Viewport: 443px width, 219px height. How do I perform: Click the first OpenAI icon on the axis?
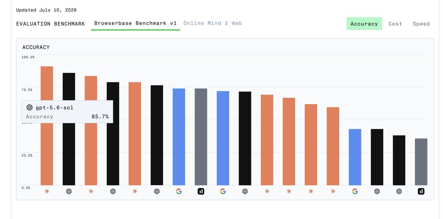pyautogui.click(x=69, y=191)
